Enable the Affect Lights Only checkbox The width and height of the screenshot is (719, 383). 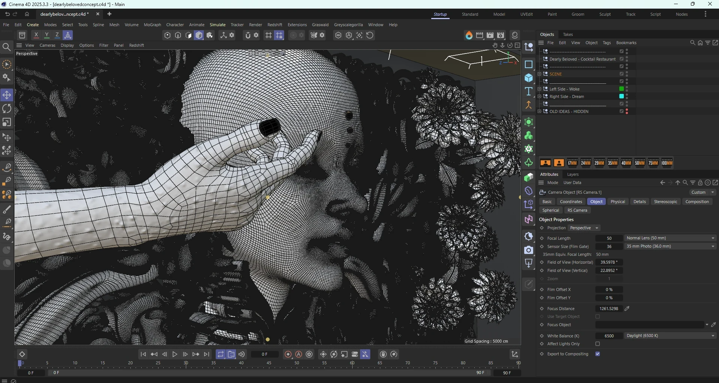coord(598,344)
